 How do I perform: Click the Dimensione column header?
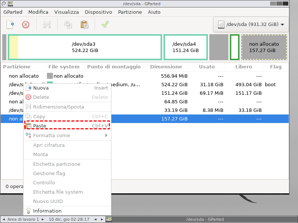coord(166,67)
